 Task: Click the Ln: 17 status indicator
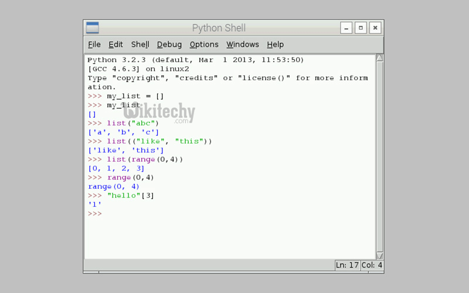347,265
